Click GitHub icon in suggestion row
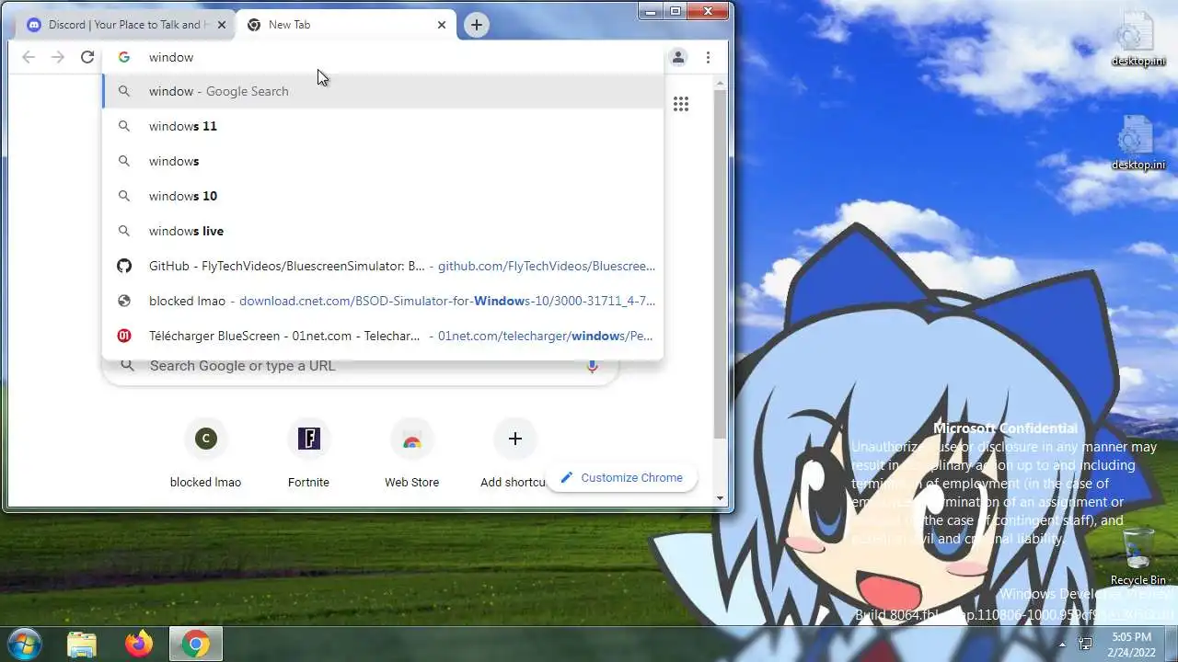 tap(124, 266)
